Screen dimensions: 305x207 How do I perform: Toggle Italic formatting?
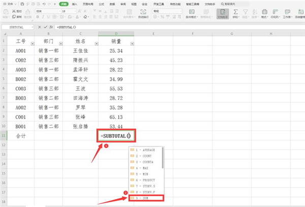point(43,17)
